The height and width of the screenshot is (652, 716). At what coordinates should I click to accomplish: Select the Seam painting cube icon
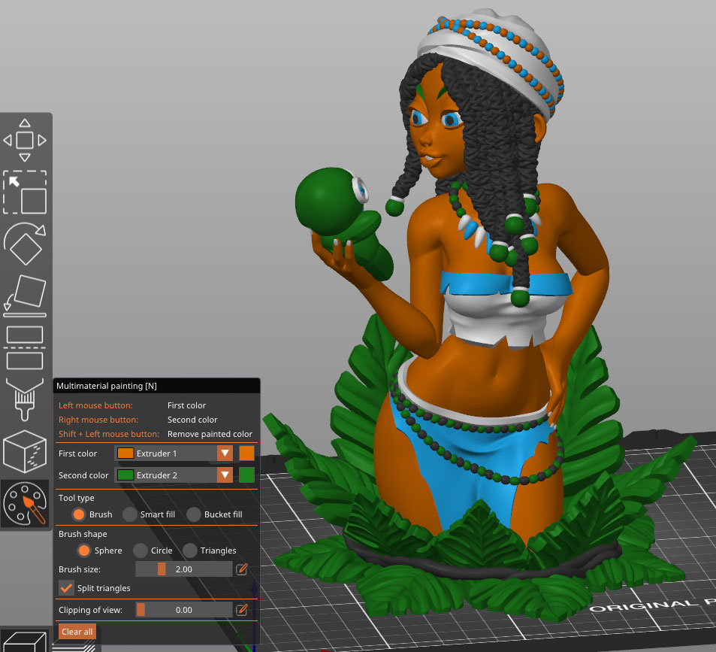coord(25,452)
